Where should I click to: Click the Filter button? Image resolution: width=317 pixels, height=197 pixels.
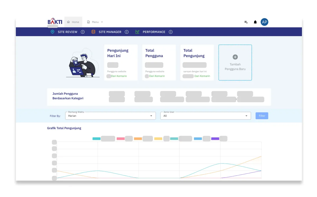pos(262,116)
